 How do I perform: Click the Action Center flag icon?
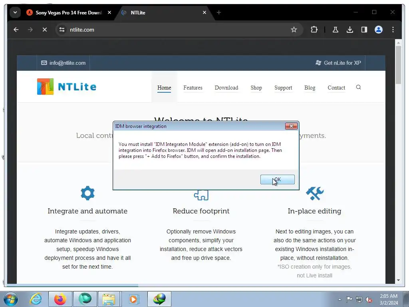(349, 299)
